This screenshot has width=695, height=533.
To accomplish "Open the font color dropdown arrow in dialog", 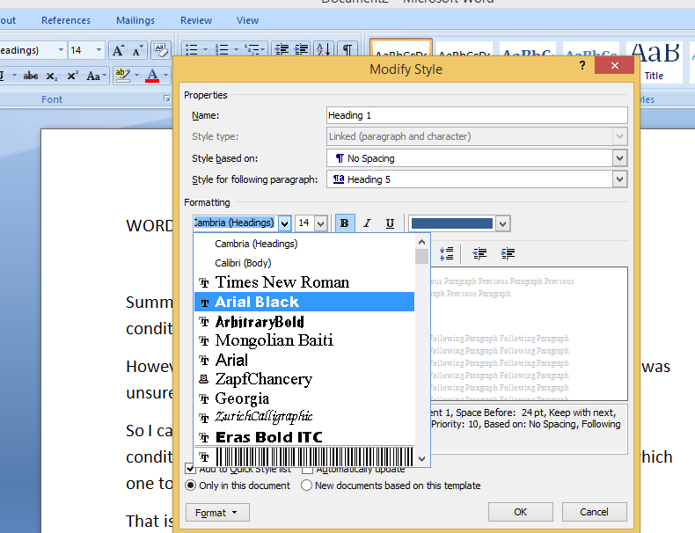I will point(502,223).
